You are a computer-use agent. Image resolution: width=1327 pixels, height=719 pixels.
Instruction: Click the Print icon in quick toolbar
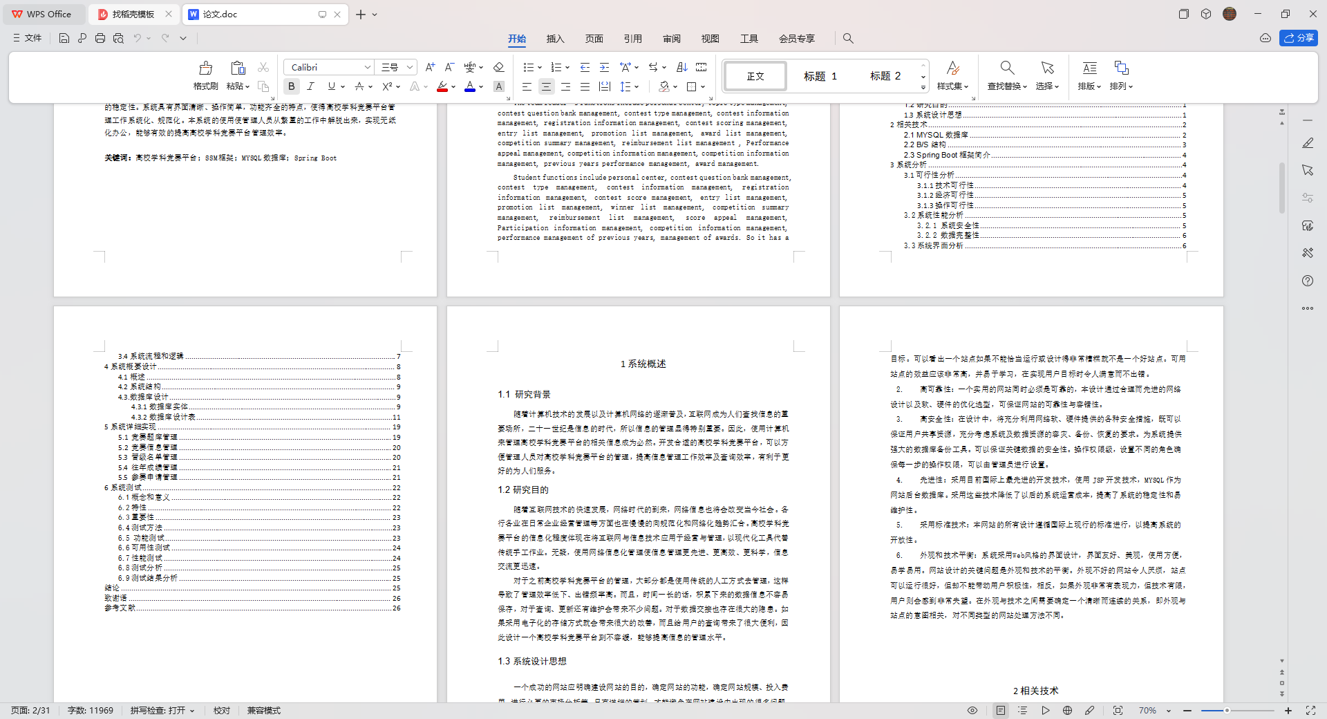tap(100, 38)
